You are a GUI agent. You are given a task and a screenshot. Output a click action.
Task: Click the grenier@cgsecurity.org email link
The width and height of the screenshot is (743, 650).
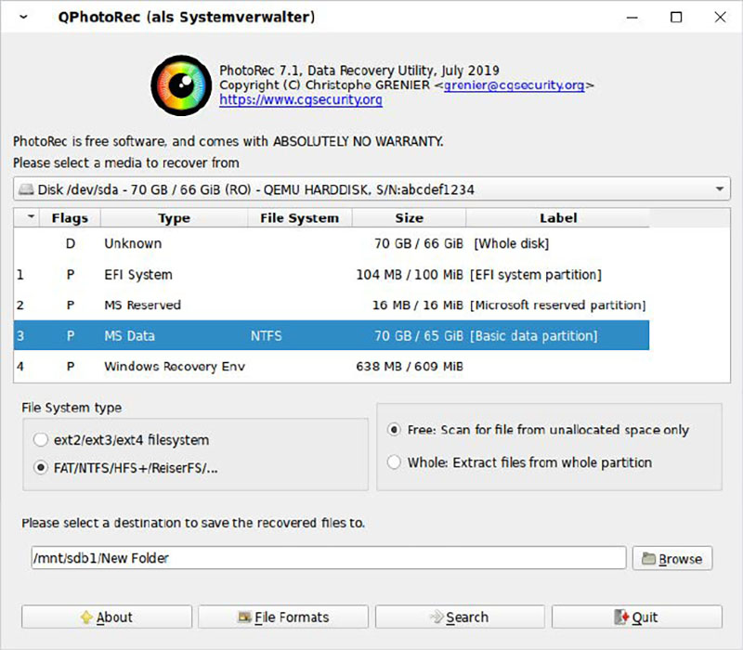coord(515,83)
